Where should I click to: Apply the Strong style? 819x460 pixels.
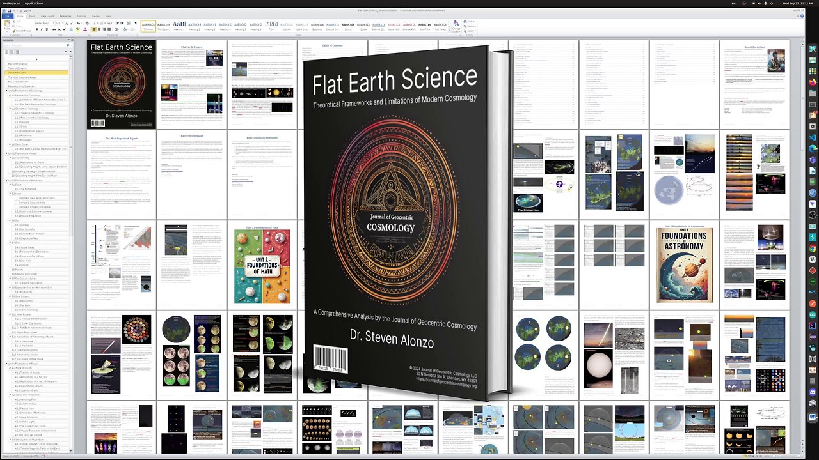pos(347,26)
